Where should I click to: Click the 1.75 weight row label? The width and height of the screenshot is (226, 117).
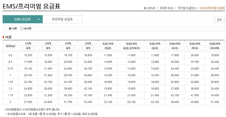(10, 95)
